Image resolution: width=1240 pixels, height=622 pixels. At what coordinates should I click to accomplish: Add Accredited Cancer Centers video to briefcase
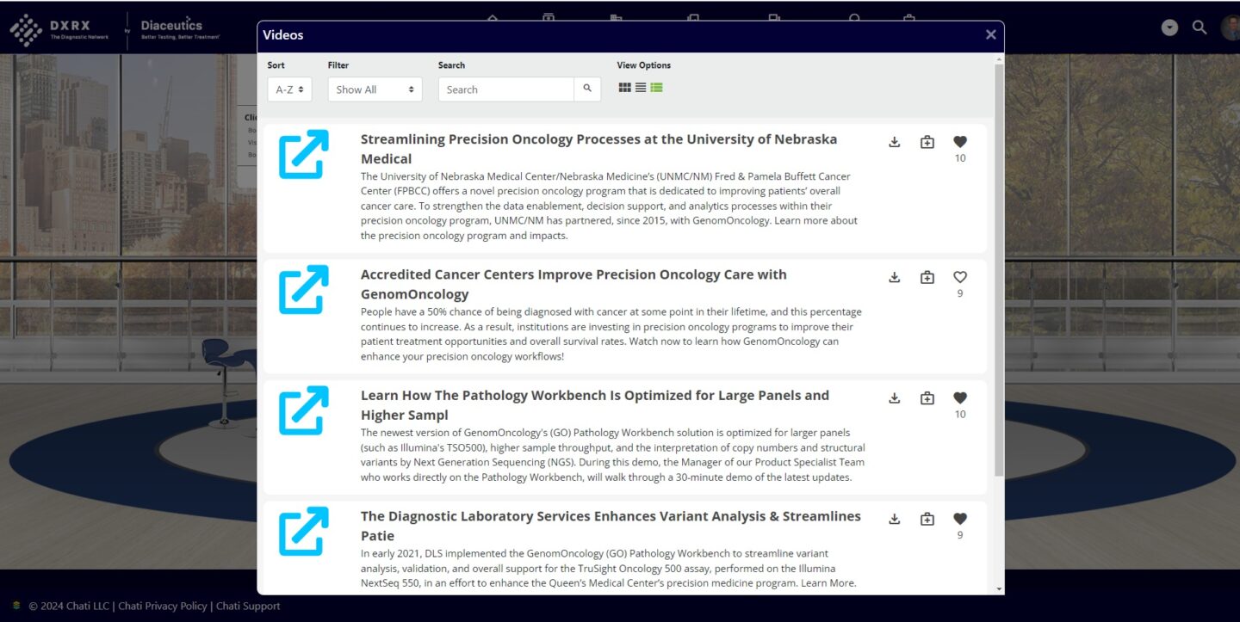tap(927, 277)
